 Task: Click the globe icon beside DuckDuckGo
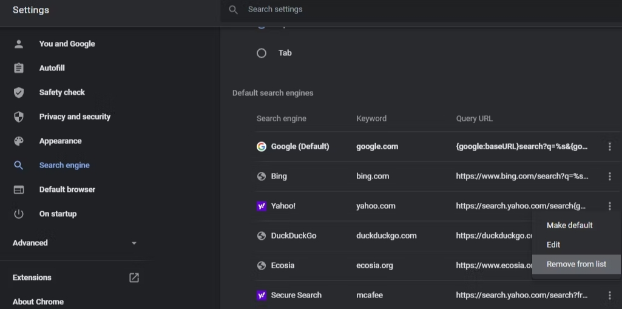tap(262, 236)
